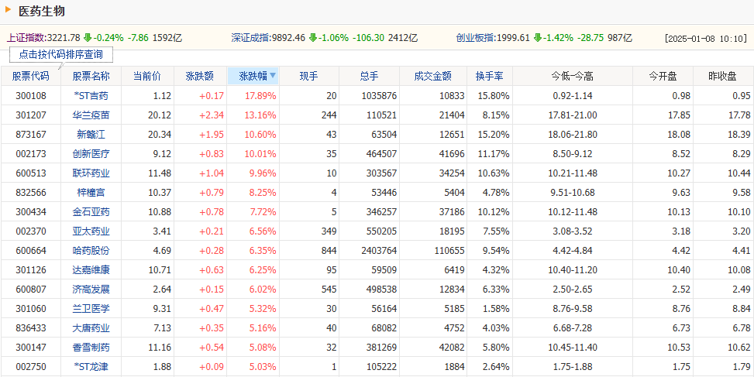Screen dimensions: 754x377
Task: Click the 13.16% change value
Action: [260, 115]
